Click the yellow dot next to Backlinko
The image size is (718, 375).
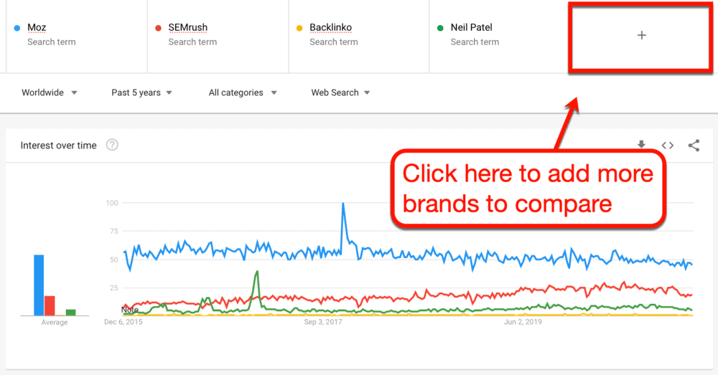point(299,28)
